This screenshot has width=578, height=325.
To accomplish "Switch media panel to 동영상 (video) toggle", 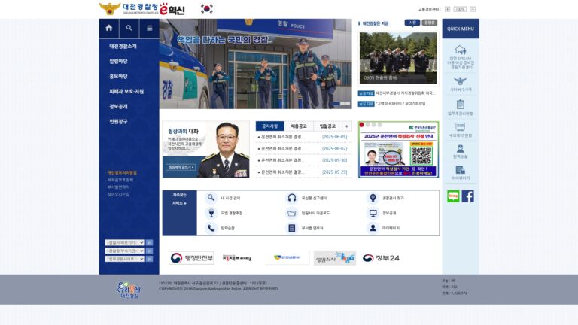I will (x=430, y=23).
